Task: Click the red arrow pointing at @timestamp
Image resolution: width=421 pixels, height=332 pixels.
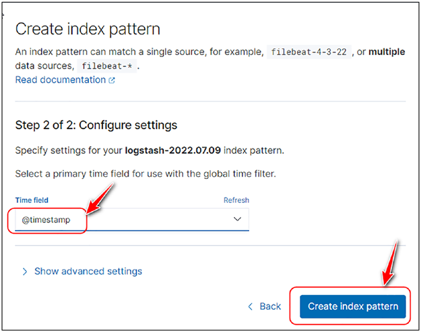Action: pyautogui.click(x=100, y=199)
